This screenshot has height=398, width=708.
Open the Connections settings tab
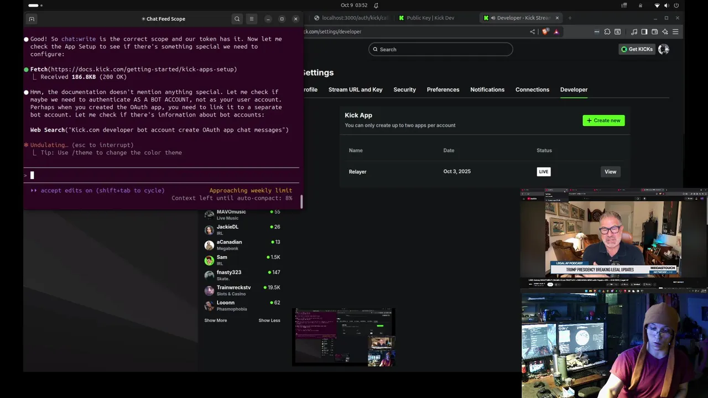coord(532,90)
